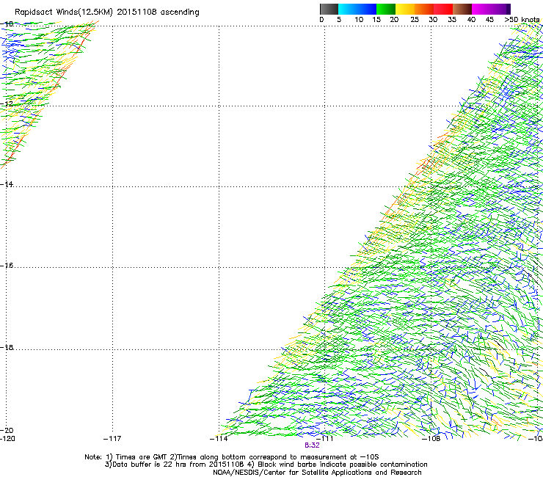Click the -18 latitude axis label

[x=7, y=347]
